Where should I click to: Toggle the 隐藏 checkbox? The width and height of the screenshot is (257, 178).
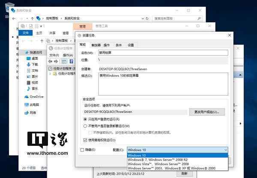[x=82, y=150]
